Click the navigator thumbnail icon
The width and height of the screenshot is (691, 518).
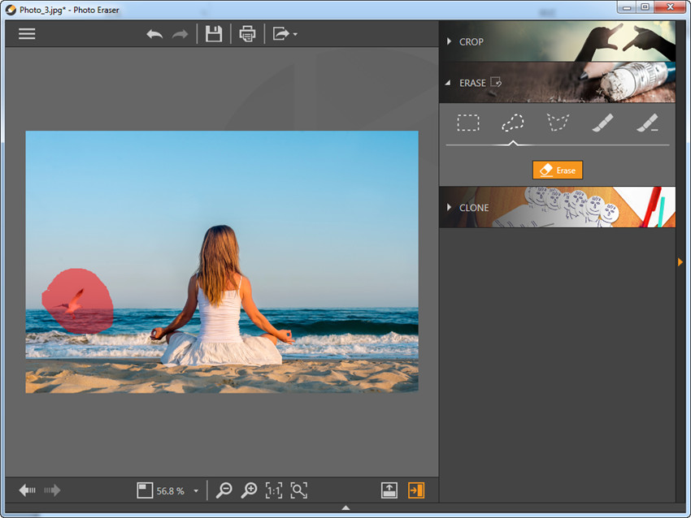(145, 490)
